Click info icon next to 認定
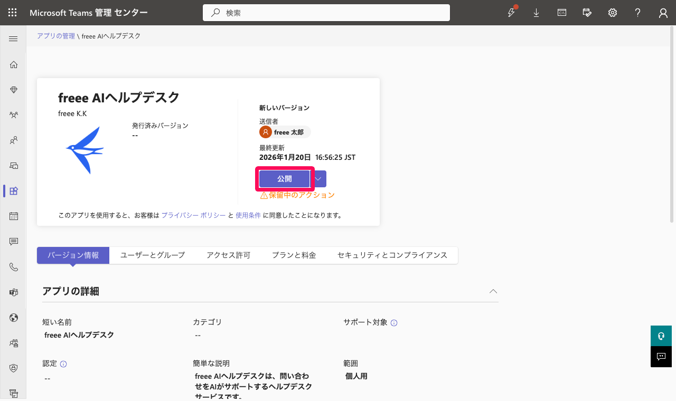Viewport: 676px width, 401px height. pyautogui.click(x=63, y=364)
